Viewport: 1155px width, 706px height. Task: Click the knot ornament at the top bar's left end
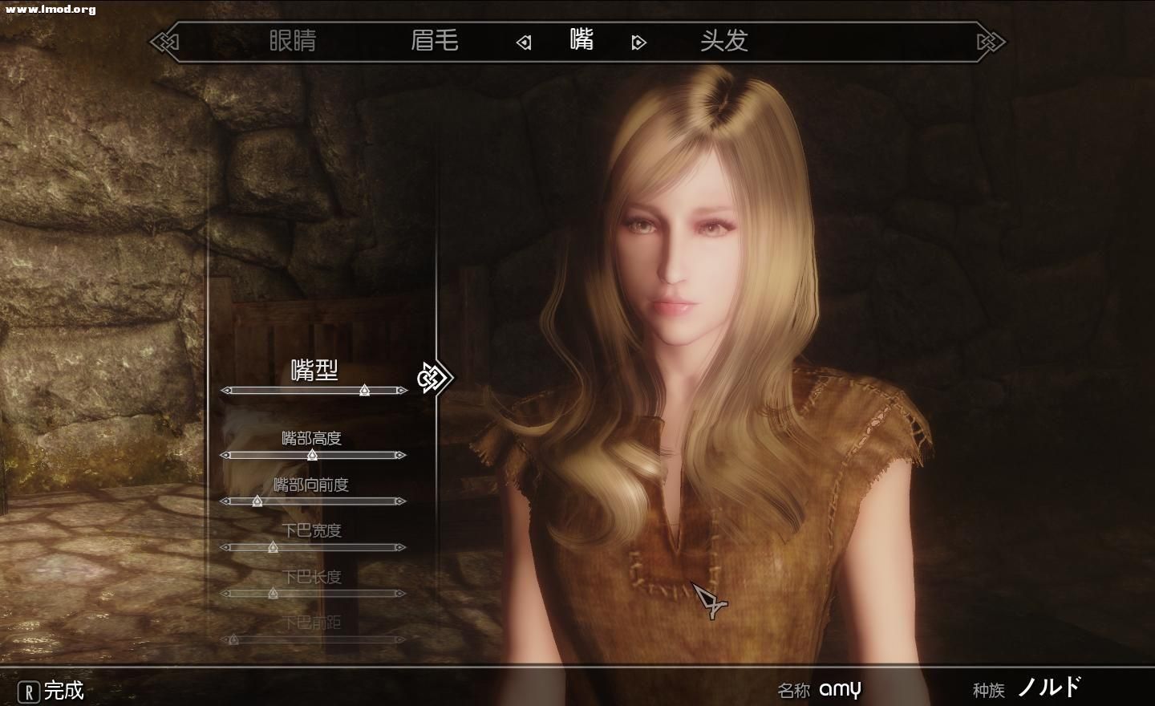click(x=165, y=41)
